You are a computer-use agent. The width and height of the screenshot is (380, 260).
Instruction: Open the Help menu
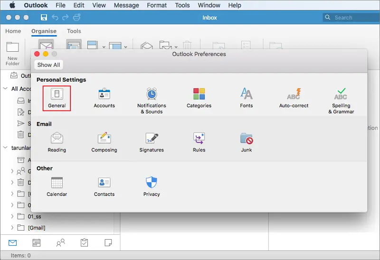pos(235,5)
